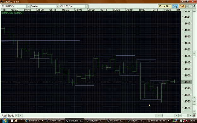Click the vertical scroll up button below time axis

coord(194,10)
